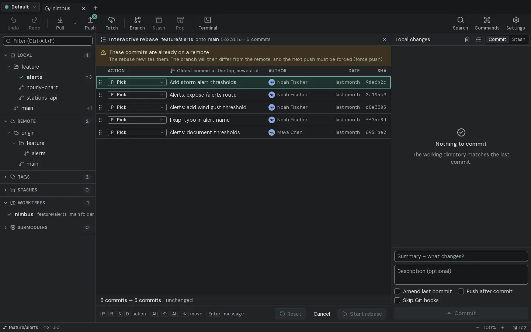Check Skip Git hooks option
The width and height of the screenshot is (531, 332).
[x=397, y=300]
